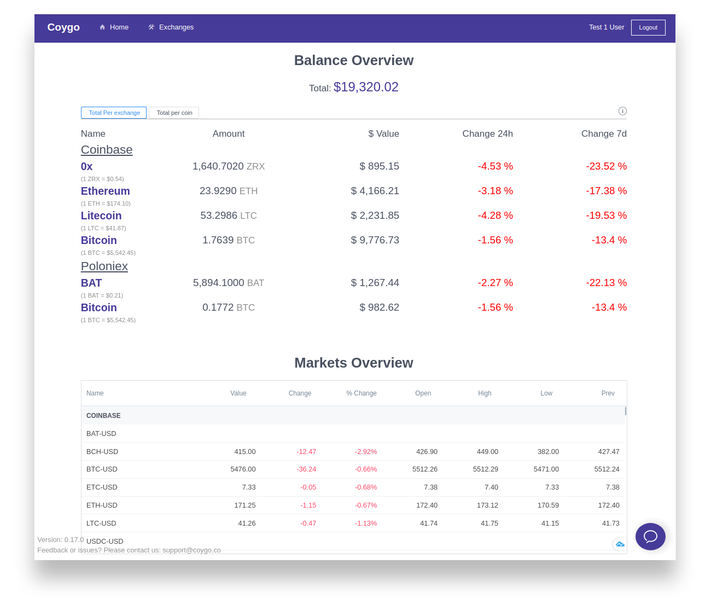Select the 23.9290 ETH amount
The height and width of the screenshot is (605, 711).
click(229, 191)
